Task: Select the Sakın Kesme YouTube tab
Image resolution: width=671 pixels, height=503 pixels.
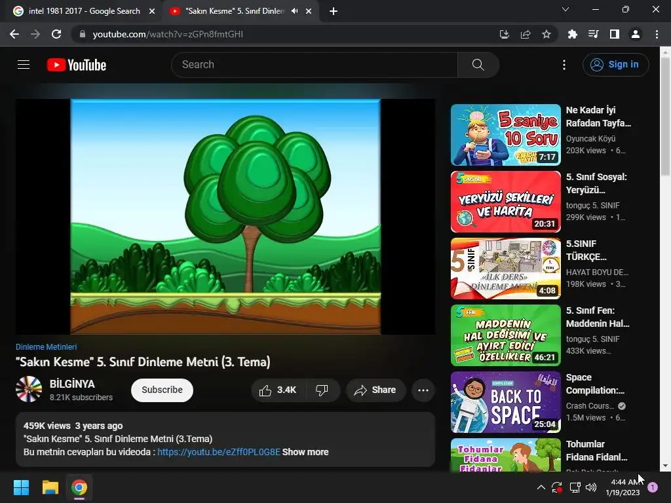Action: (235, 11)
